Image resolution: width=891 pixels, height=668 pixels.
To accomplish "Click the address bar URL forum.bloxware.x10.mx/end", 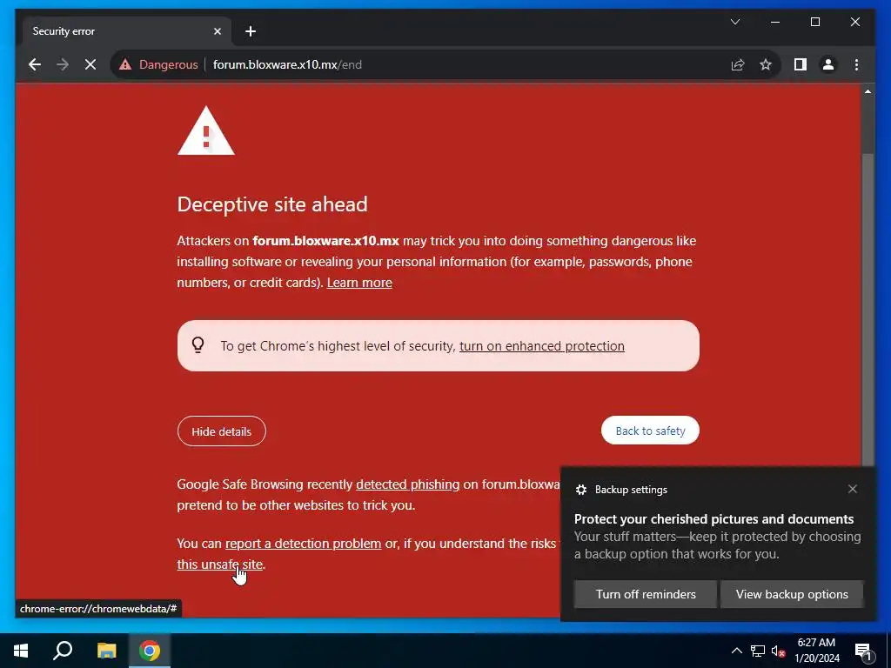I will tap(287, 64).
